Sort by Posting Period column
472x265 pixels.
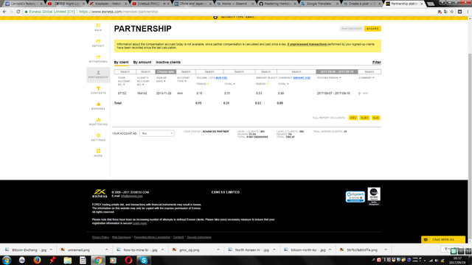(x=329, y=78)
